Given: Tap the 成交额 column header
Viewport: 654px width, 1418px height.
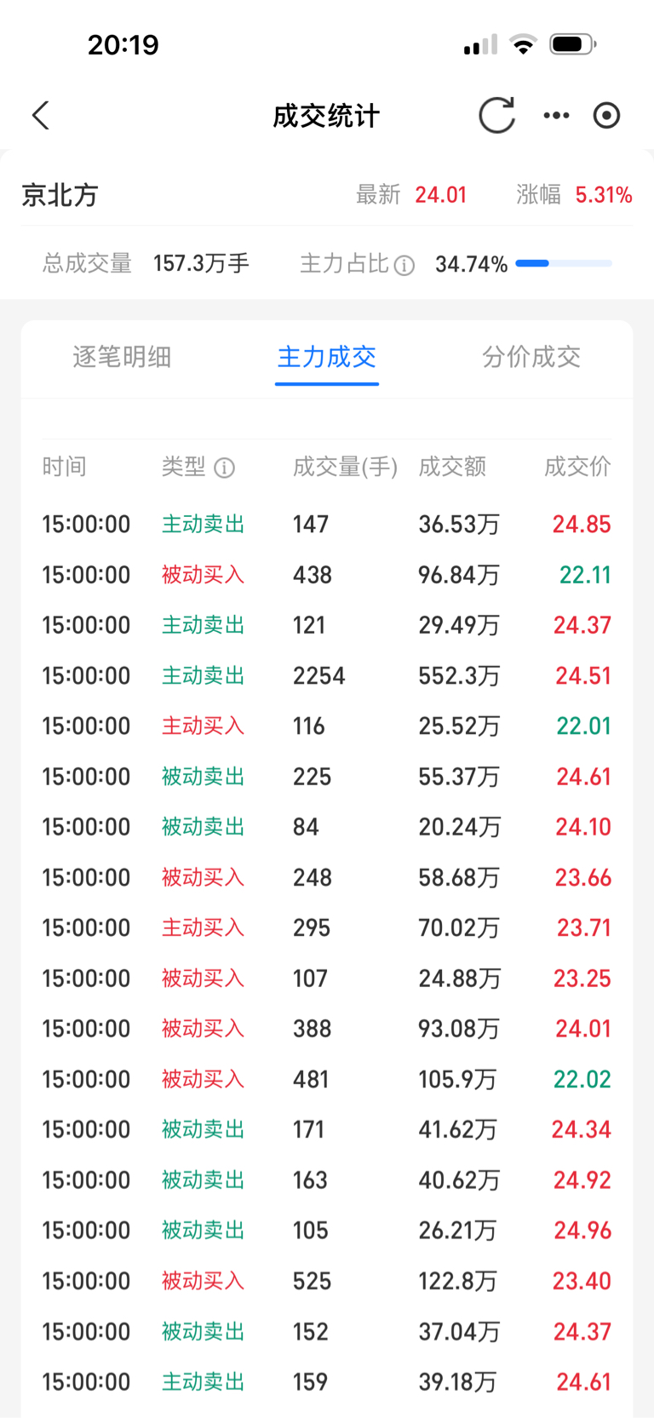Looking at the screenshot, I should coord(452,467).
